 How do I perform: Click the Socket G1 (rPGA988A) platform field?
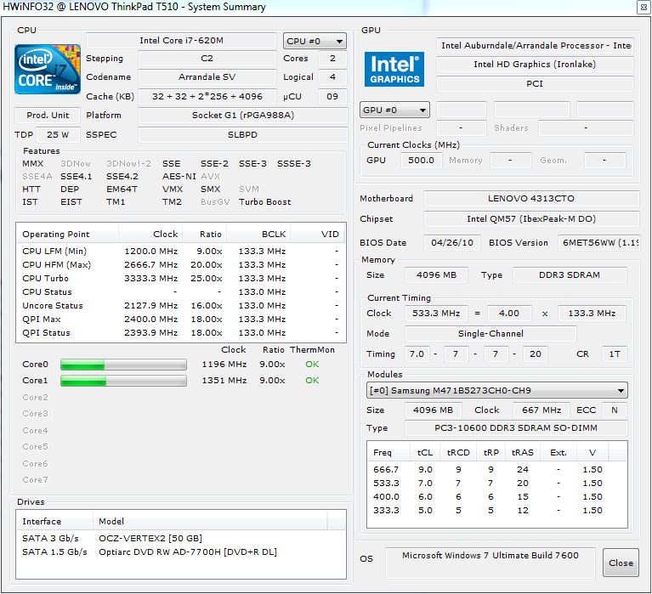pyautogui.click(x=243, y=115)
